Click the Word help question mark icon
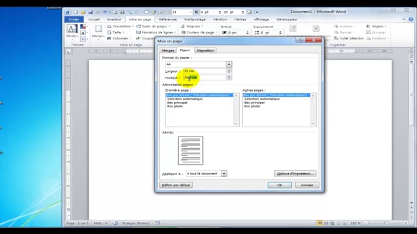Image resolution: width=417 pixels, height=234 pixels. 411,19
